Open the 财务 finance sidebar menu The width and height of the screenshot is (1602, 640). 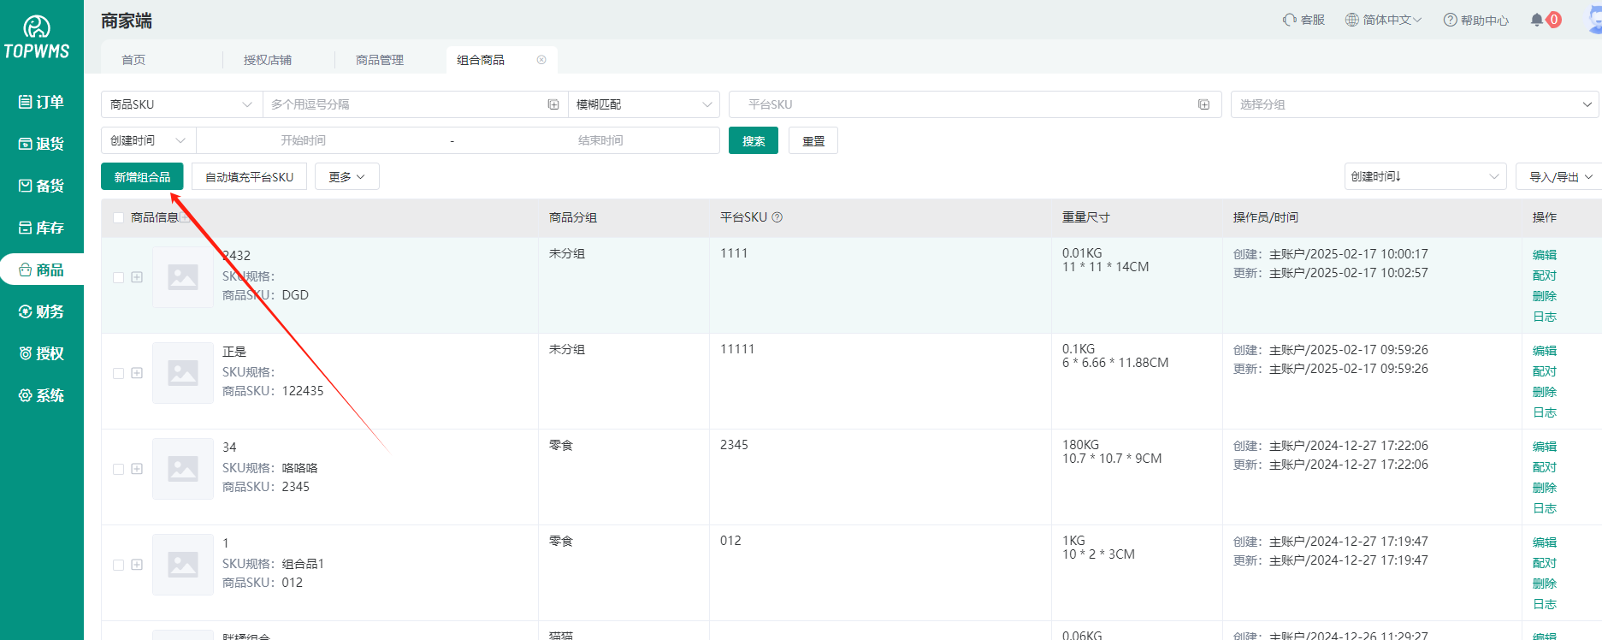point(42,311)
